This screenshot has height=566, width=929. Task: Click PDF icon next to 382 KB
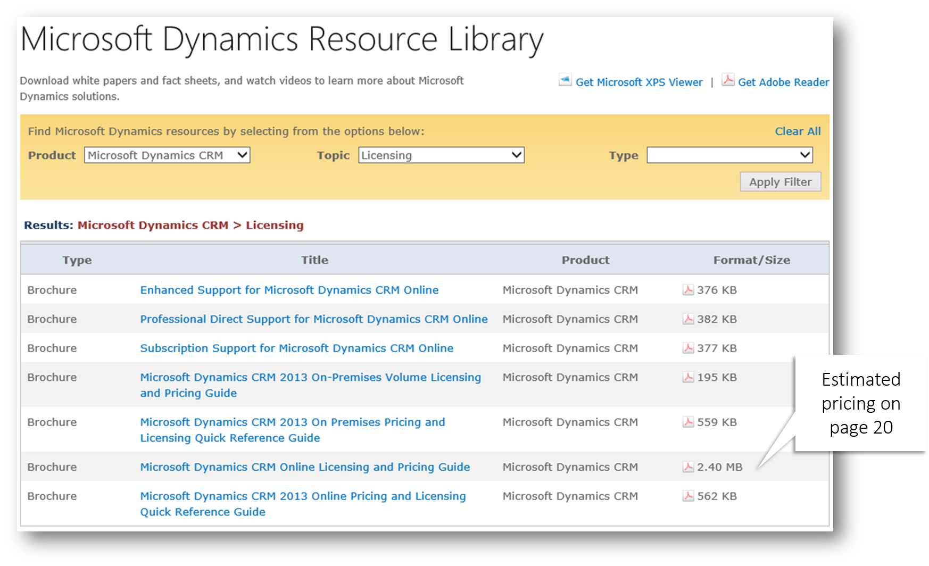pos(688,319)
